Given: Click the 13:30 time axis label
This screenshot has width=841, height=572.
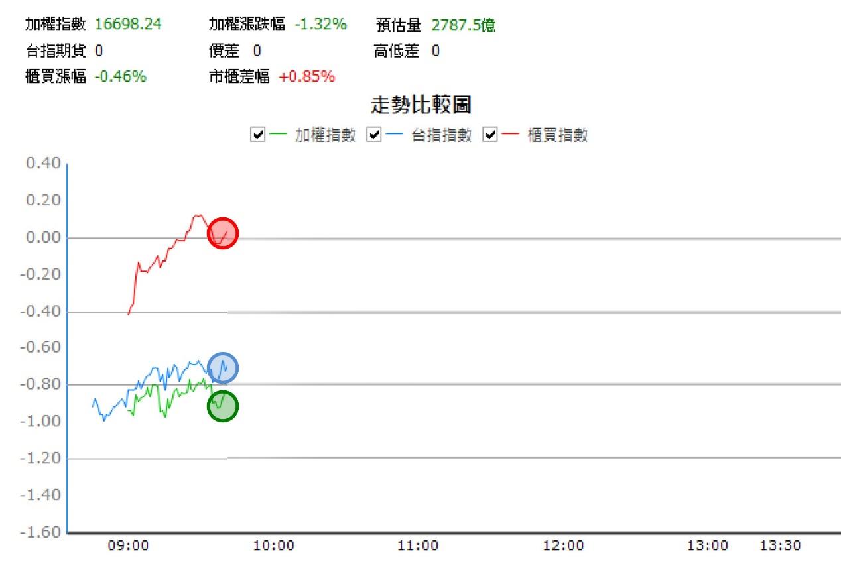Looking at the screenshot, I should (x=780, y=546).
